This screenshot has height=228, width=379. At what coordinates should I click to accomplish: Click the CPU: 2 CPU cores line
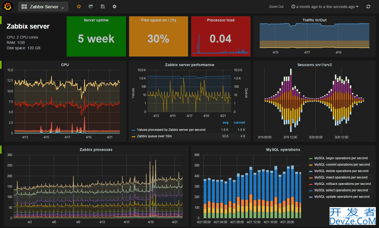22,37
